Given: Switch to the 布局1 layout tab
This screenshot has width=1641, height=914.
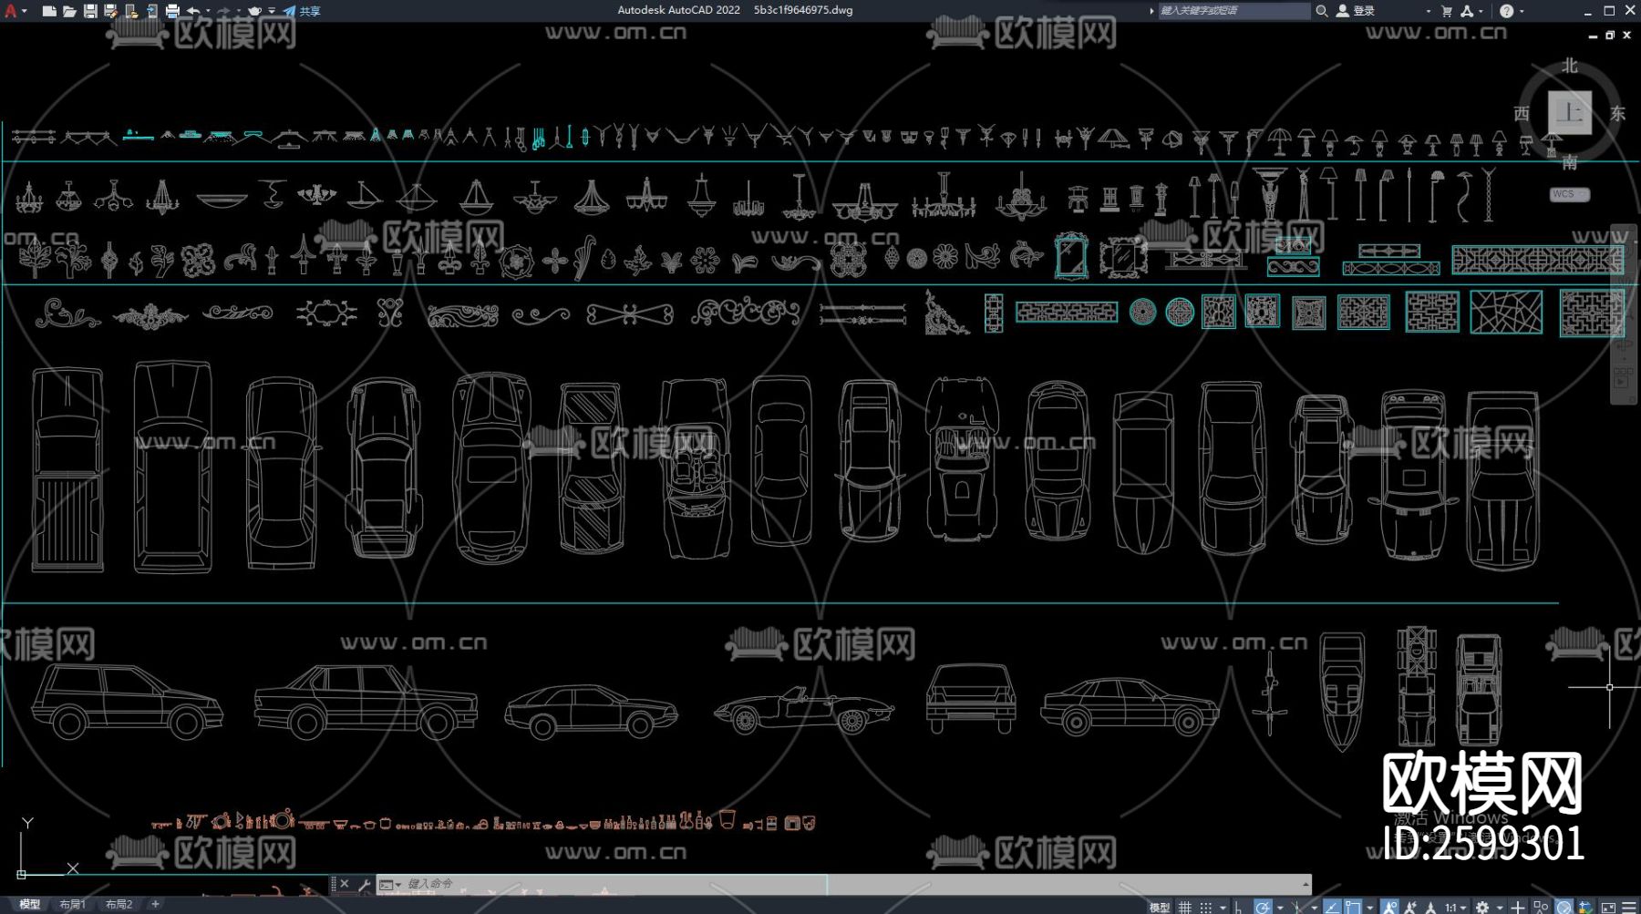Looking at the screenshot, I should click(x=72, y=905).
